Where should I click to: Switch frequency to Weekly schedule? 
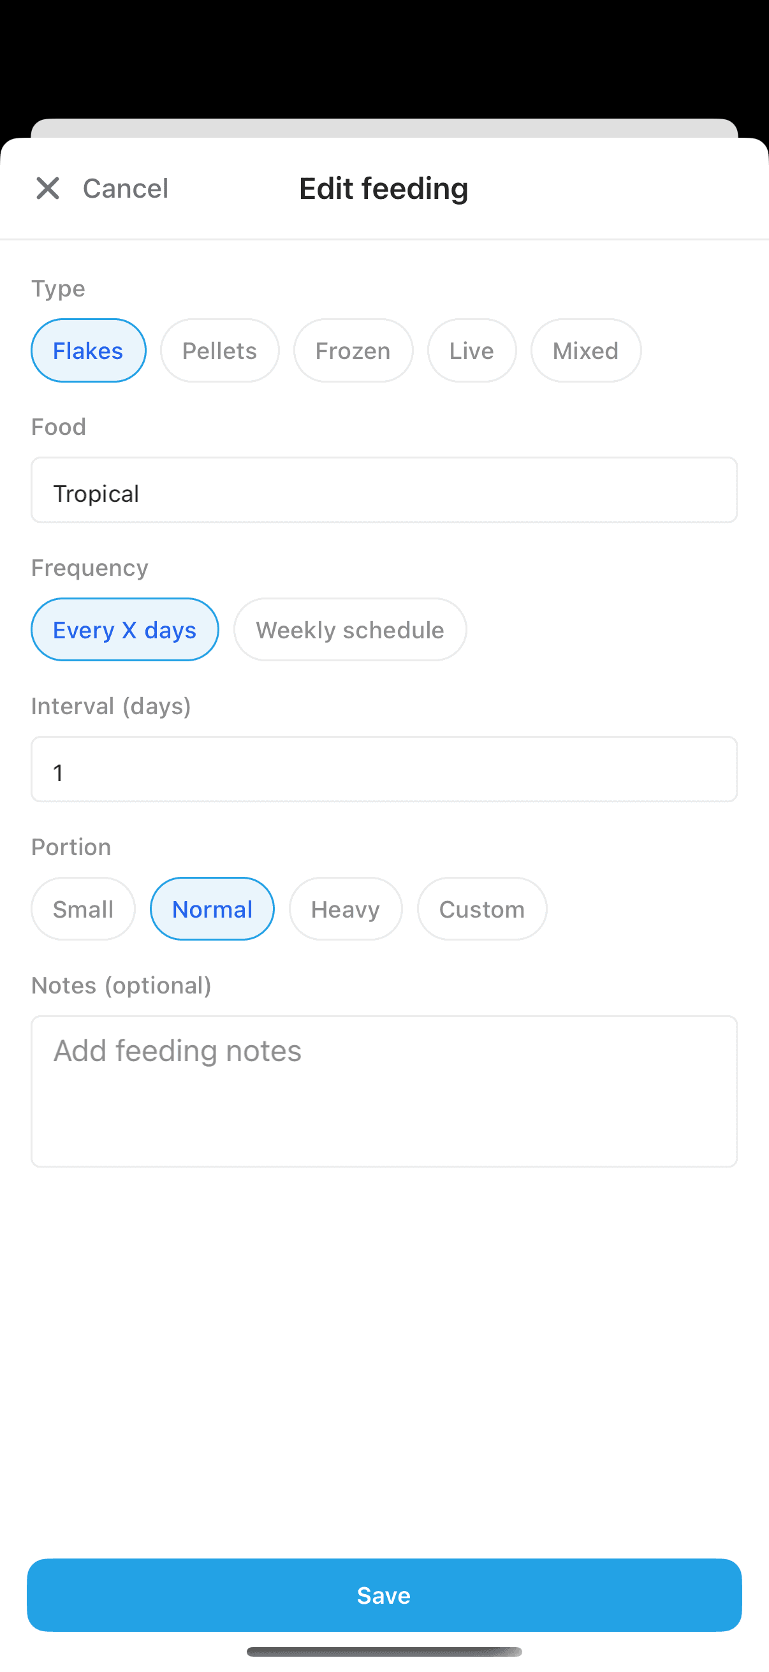click(350, 629)
